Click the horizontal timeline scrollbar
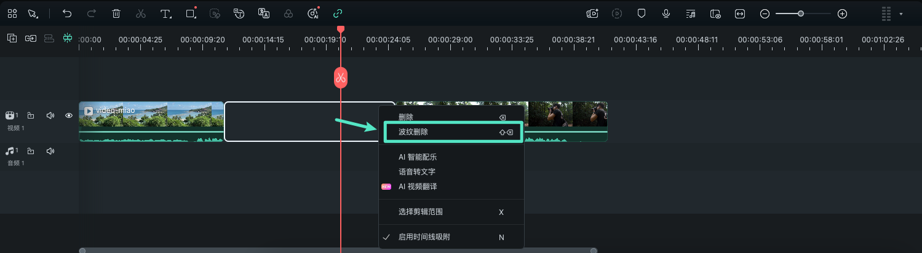922x253 pixels. click(x=338, y=251)
